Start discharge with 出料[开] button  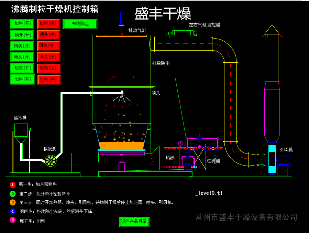click(x=22, y=80)
